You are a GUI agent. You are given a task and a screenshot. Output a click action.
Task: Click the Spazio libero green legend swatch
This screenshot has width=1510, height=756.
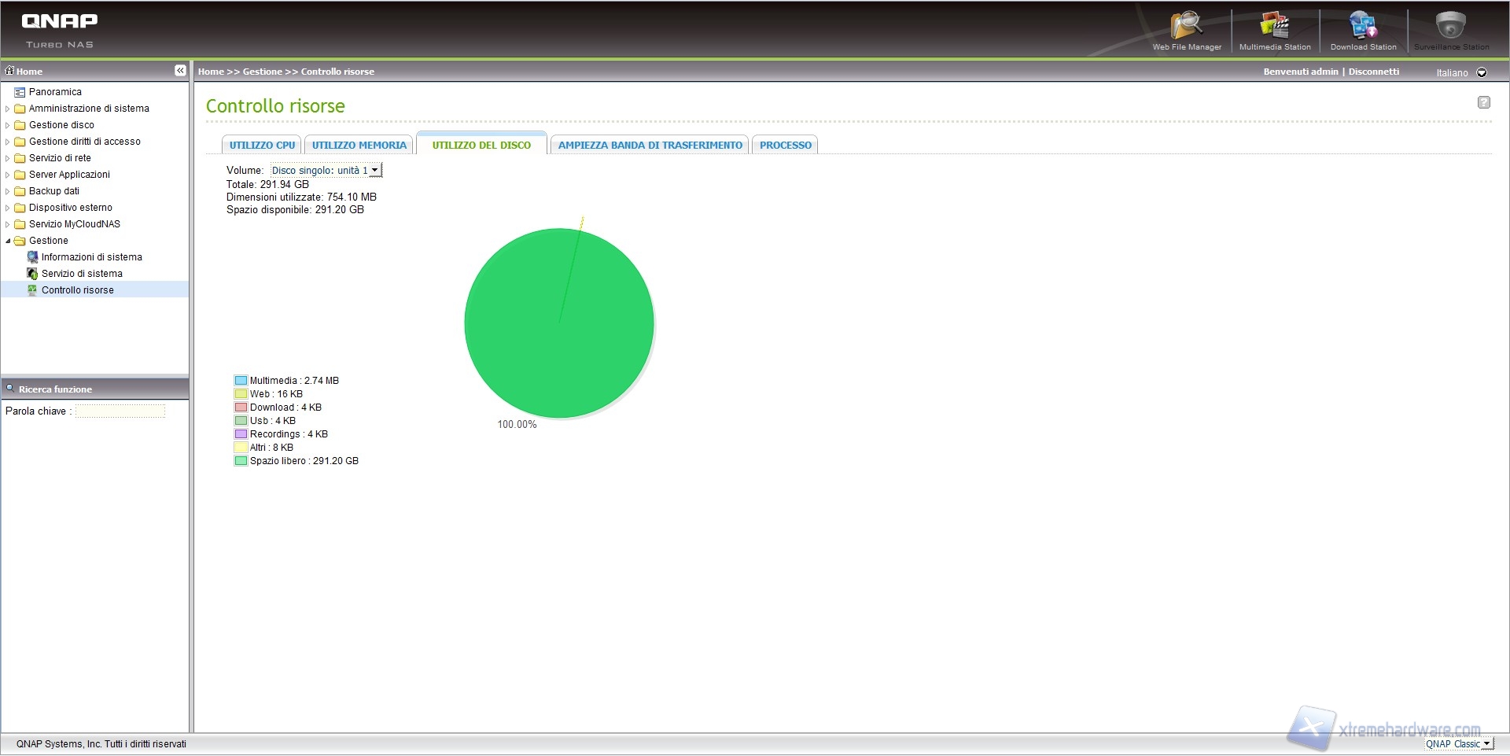(241, 461)
